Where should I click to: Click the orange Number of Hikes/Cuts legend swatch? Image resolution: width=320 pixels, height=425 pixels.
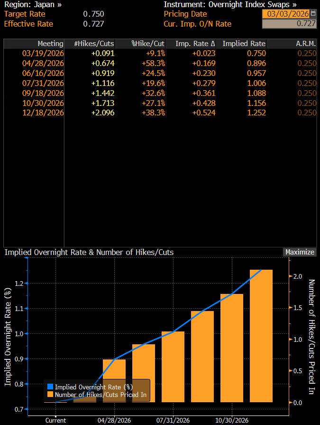point(50,395)
